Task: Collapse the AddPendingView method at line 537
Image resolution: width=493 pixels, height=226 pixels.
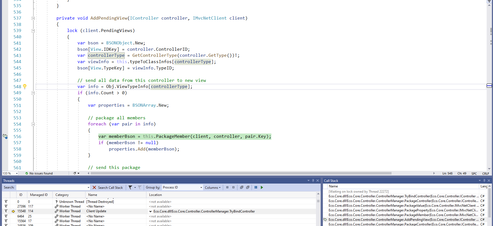Action: pos(33,18)
